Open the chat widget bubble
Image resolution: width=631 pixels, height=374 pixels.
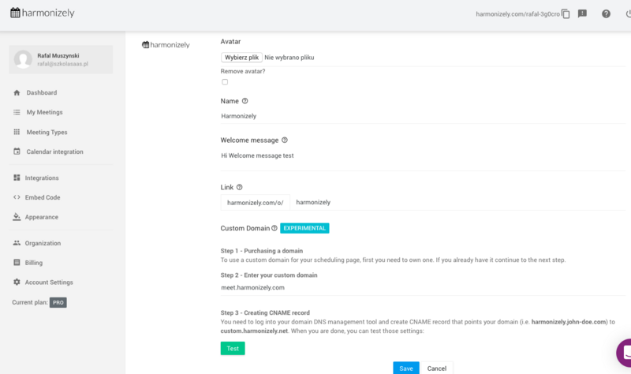625,351
